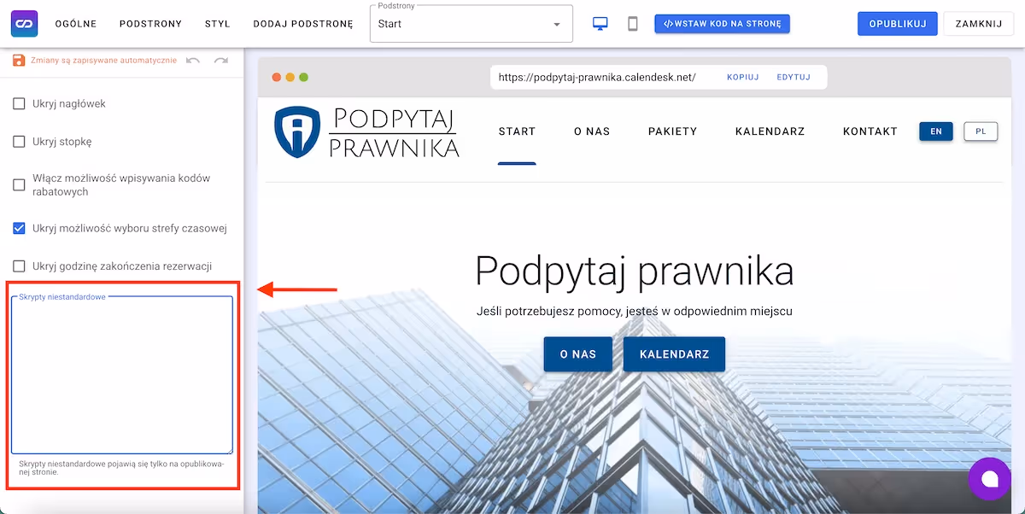The width and height of the screenshot is (1025, 514).
Task: Open the purple chat bubble widget
Action: click(x=990, y=479)
